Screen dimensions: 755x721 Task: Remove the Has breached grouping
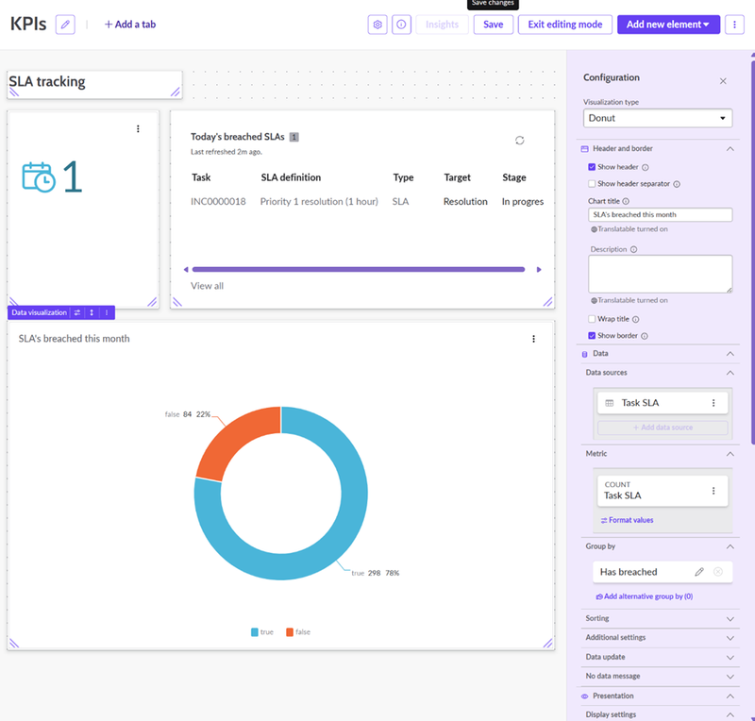coord(718,572)
